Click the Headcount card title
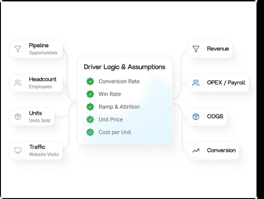Image resolution: width=264 pixels, height=199 pixels. [43, 79]
